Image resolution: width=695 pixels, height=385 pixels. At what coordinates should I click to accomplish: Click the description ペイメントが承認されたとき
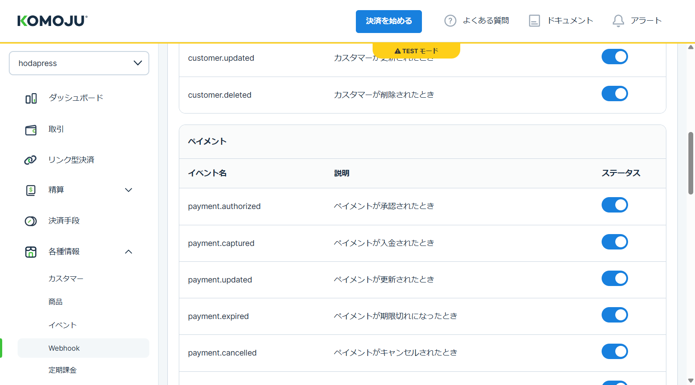pos(384,206)
